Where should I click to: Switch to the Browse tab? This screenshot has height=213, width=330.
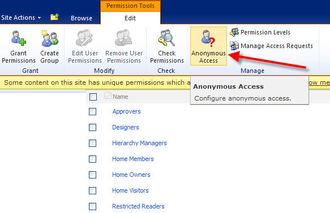coord(82,18)
